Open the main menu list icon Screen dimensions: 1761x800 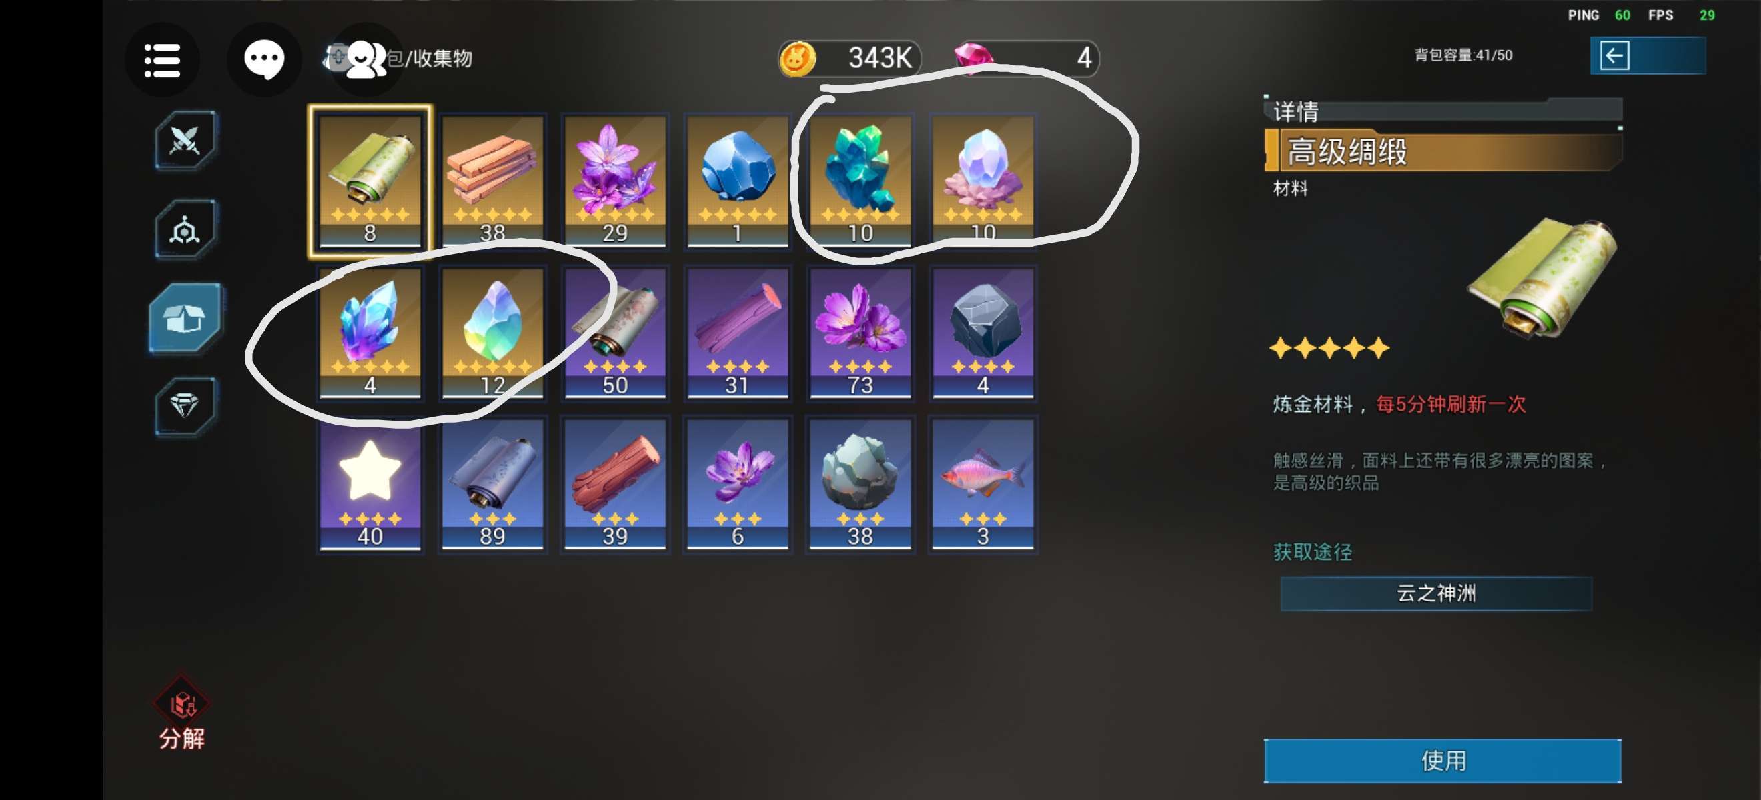click(x=163, y=60)
